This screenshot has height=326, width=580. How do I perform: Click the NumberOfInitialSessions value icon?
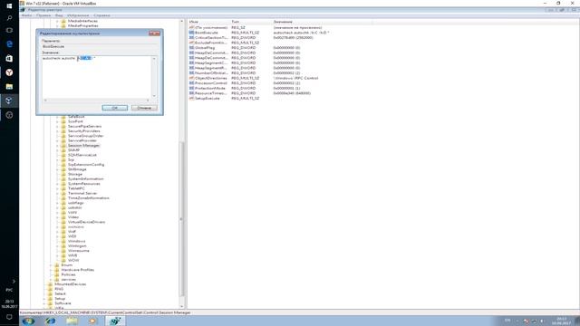click(191, 72)
